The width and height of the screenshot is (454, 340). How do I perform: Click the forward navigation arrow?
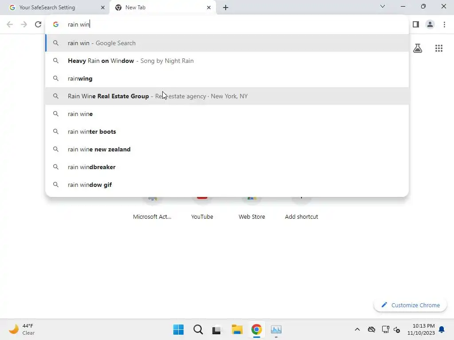(x=24, y=24)
